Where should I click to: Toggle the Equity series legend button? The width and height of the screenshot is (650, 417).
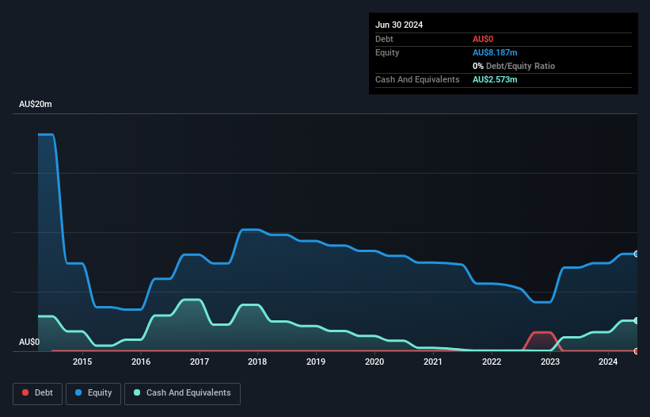[x=93, y=393]
